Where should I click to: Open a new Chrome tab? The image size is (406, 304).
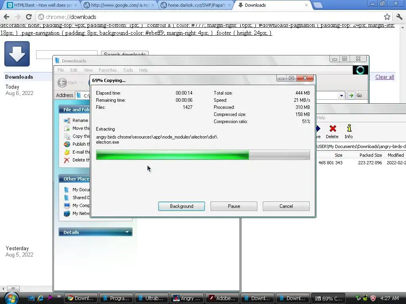pyautogui.click(x=318, y=5)
